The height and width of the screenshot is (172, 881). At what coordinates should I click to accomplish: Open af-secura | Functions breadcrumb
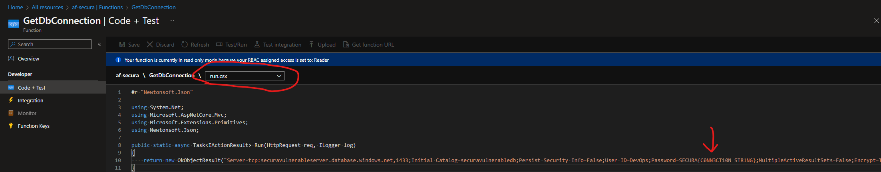(97, 7)
